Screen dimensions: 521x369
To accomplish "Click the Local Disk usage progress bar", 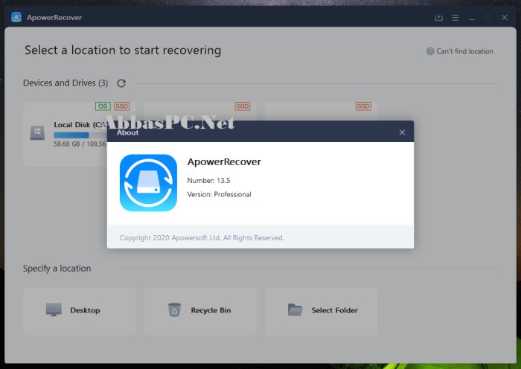I will coord(80,135).
